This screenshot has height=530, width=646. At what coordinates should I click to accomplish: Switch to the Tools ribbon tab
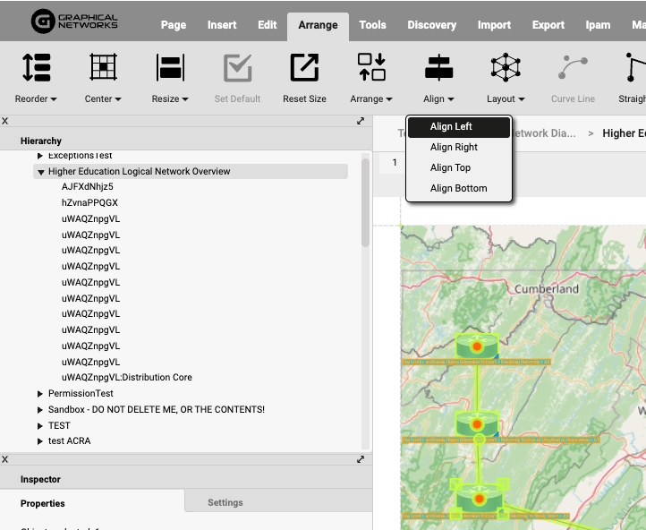[372, 25]
